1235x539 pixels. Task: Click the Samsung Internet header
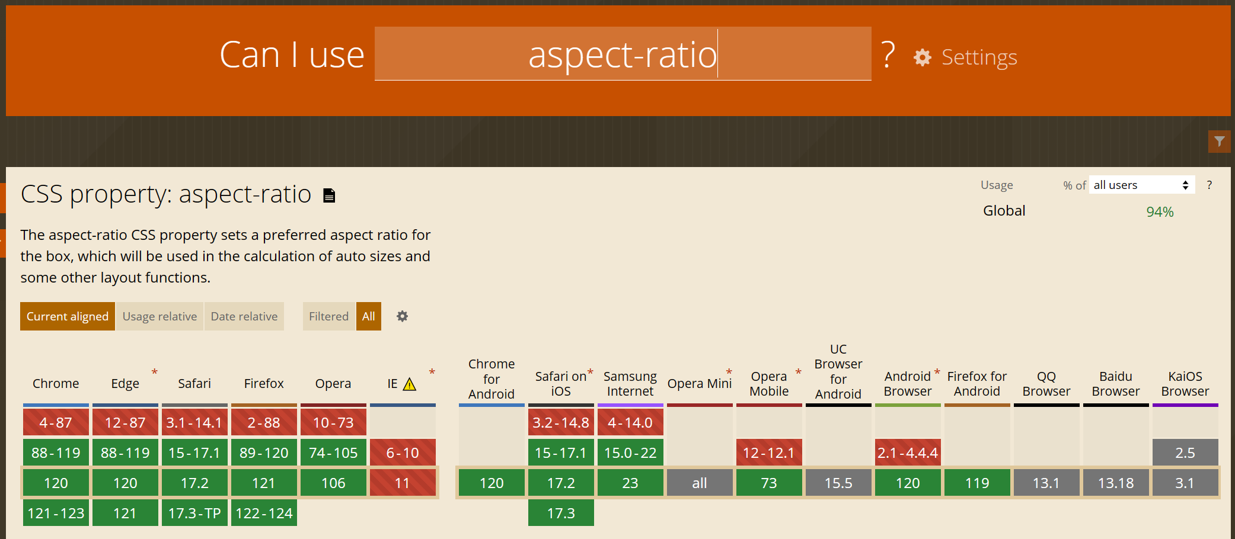coord(630,384)
